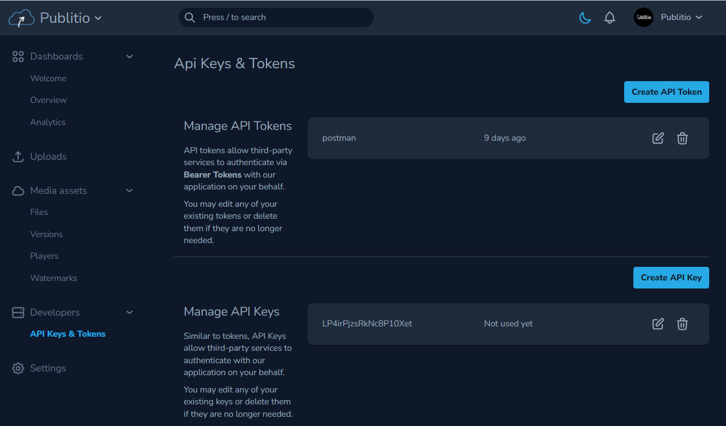Open Files under Media assets
This screenshot has height=426, width=726.
click(39, 212)
